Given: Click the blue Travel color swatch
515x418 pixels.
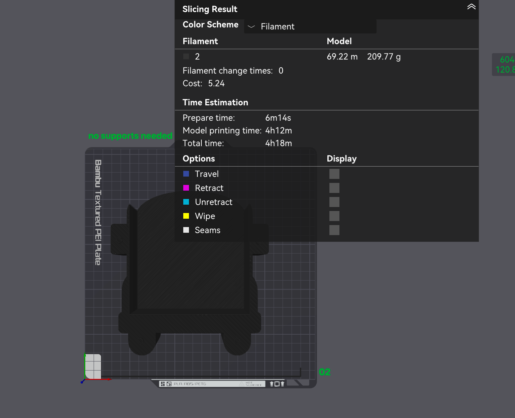Looking at the screenshot, I should pyautogui.click(x=186, y=174).
